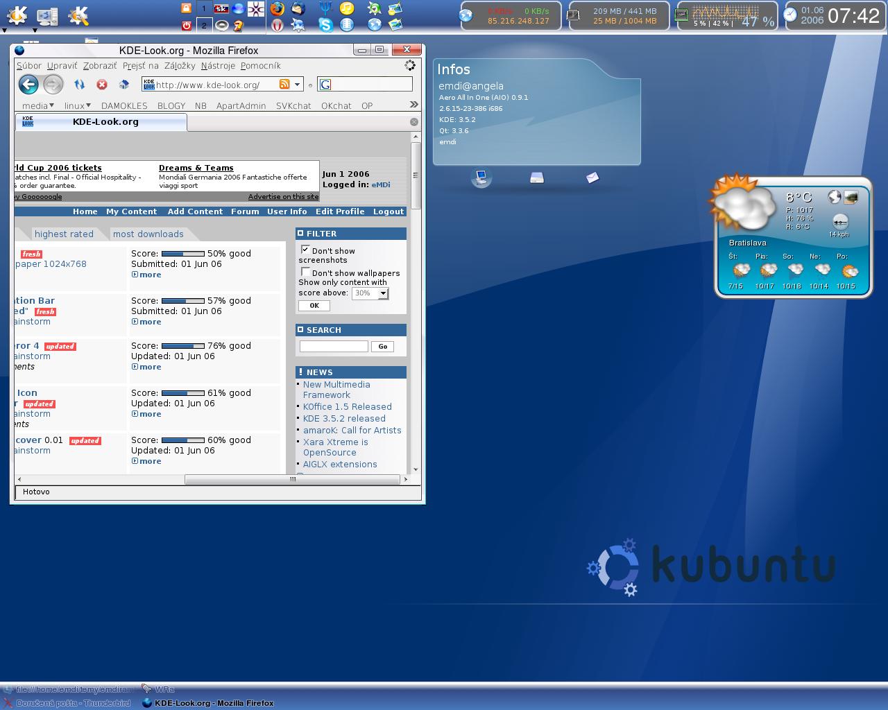Image resolution: width=888 pixels, height=710 pixels.
Task: Click the filter OK button
Action: [x=314, y=306]
